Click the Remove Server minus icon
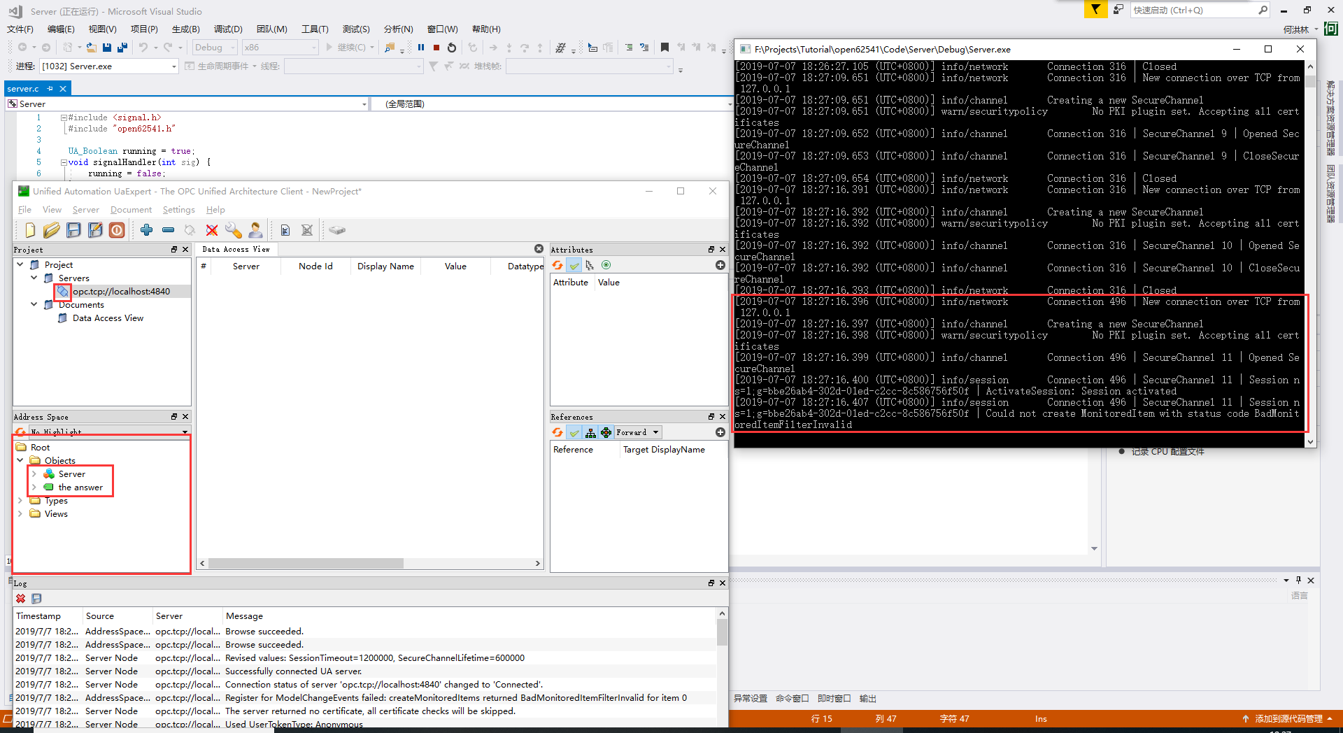 pyautogui.click(x=168, y=230)
